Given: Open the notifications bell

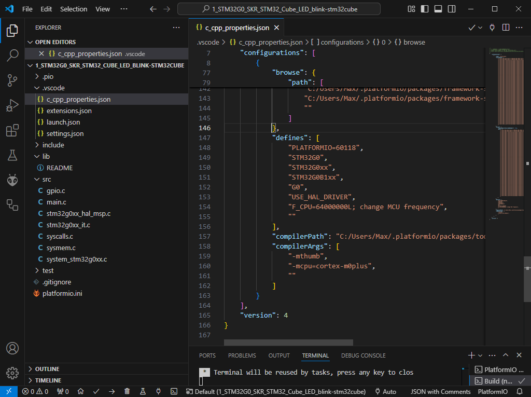Looking at the screenshot, I should (520, 392).
